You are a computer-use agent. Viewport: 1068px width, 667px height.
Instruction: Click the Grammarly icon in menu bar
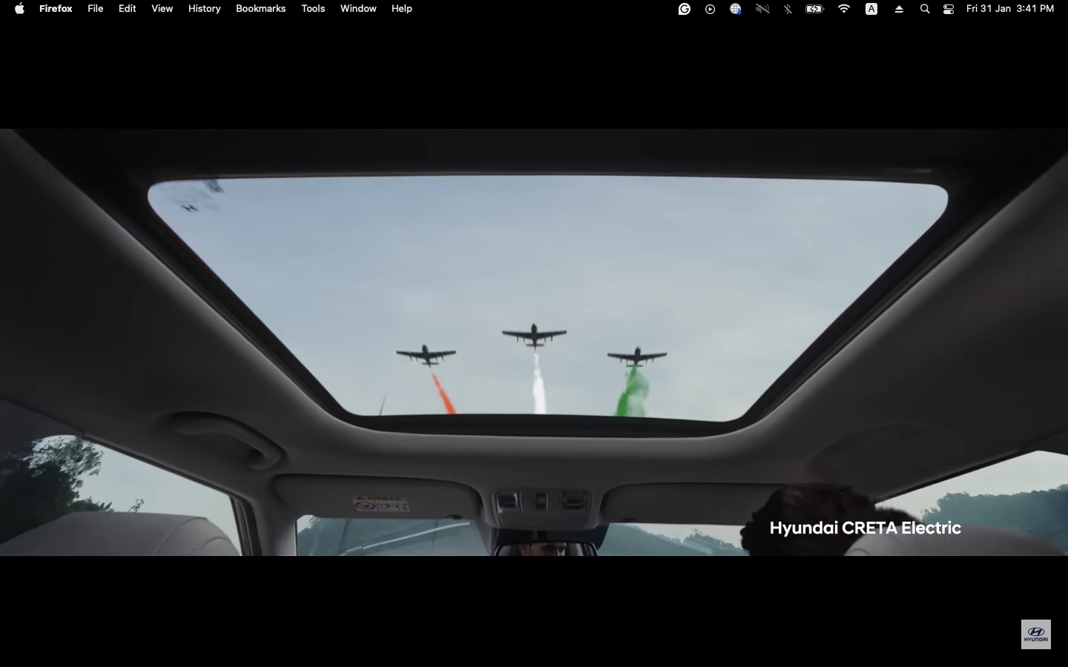[685, 9]
